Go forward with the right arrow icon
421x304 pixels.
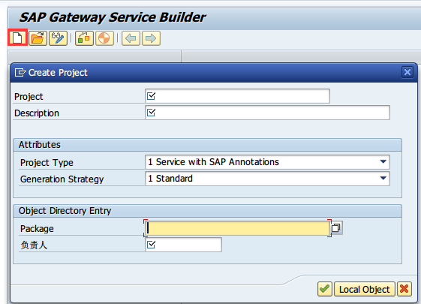(x=151, y=38)
